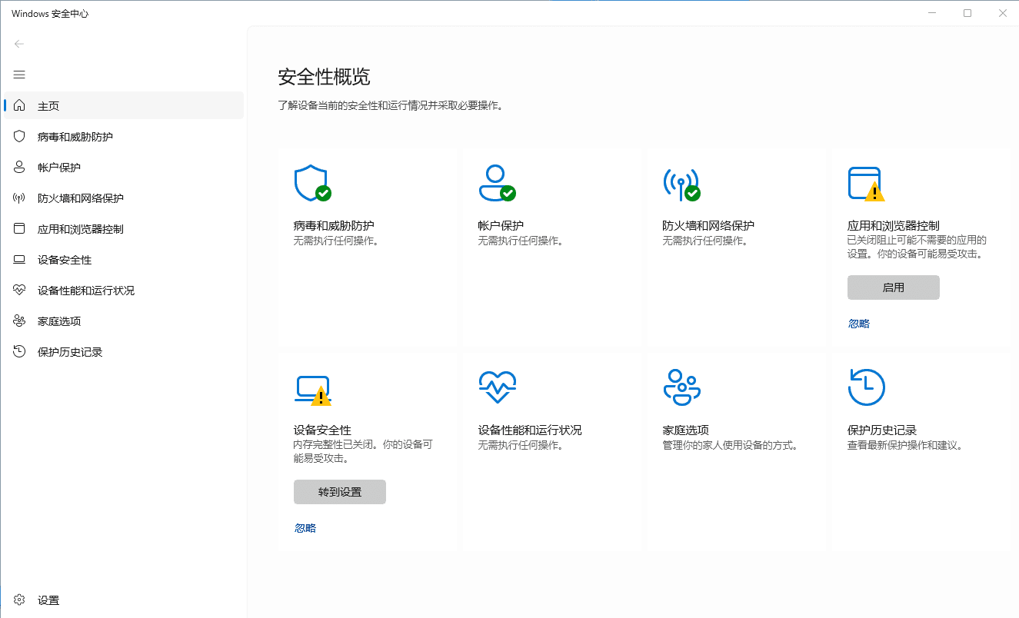Screen dimensions: 1019x618
Task: Click the 家庭选项 card title
Action: coord(685,430)
